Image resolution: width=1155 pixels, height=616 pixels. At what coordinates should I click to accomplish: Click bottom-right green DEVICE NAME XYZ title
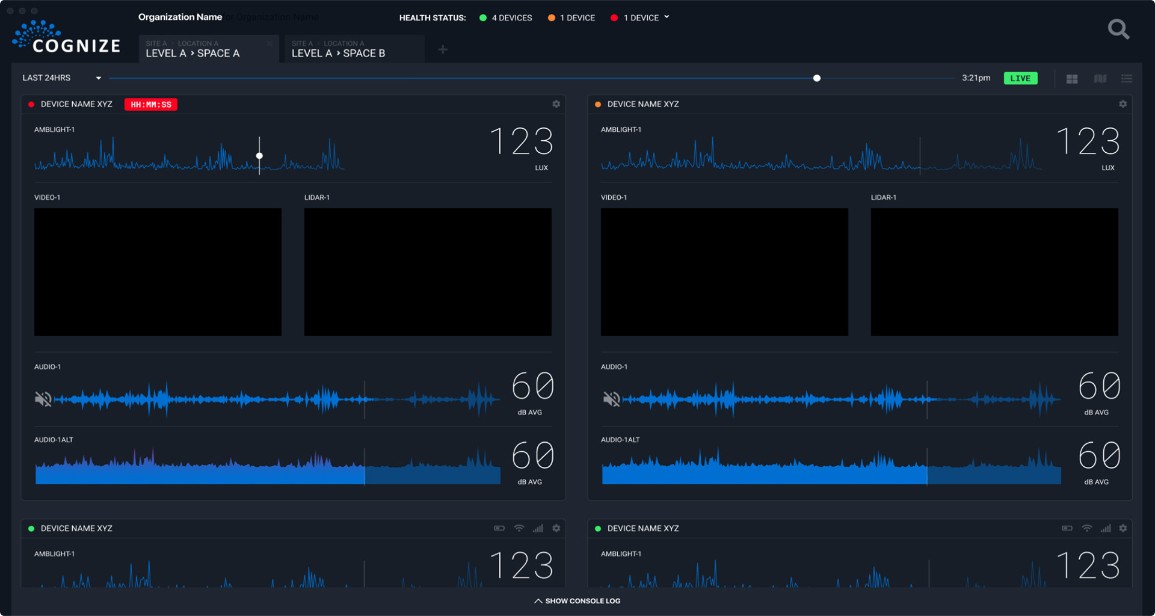click(x=643, y=528)
